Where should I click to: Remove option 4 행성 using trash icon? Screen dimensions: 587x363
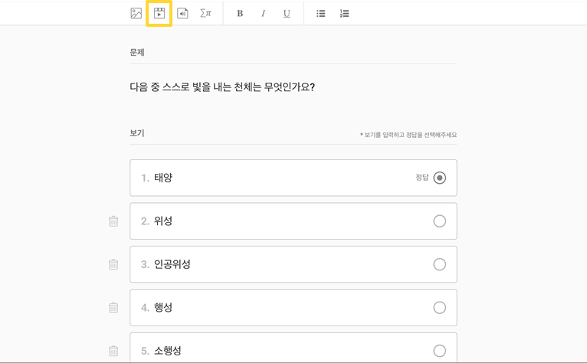coord(113,308)
